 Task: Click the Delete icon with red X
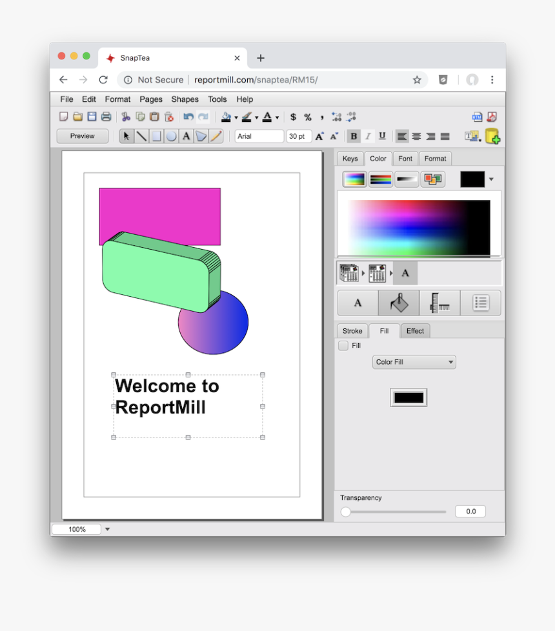click(x=169, y=117)
